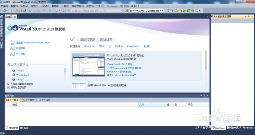This screenshot has width=255, height=135.
Task: Open the connection string server dropdown
Action: point(162,11)
